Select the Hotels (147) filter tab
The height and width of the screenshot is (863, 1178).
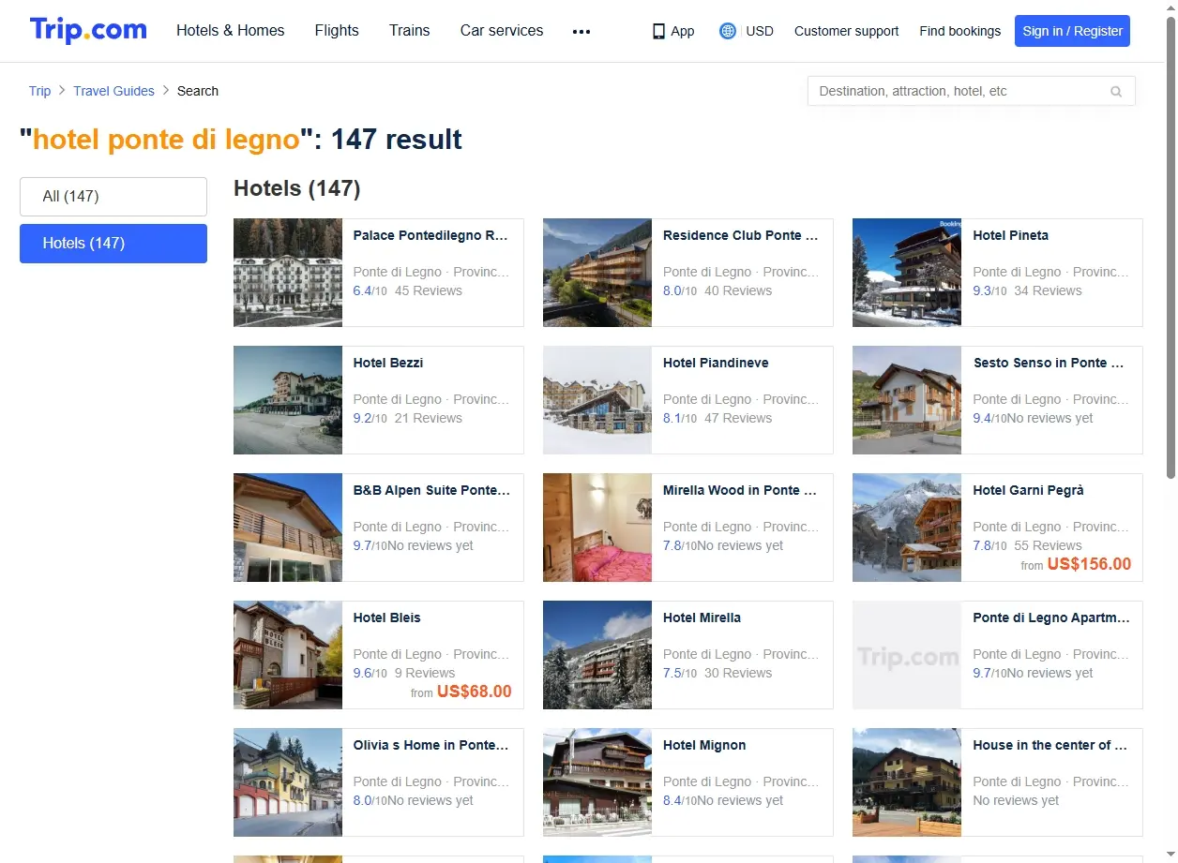[113, 244]
